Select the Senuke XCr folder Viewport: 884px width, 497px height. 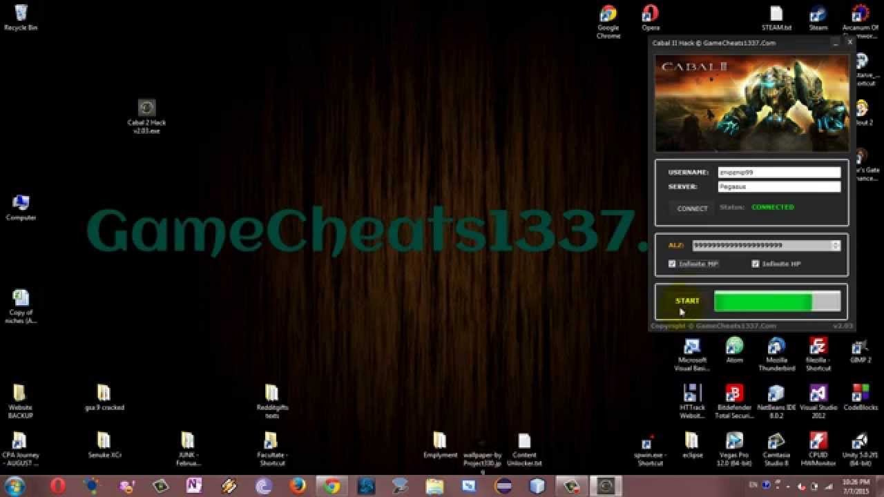pyautogui.click(x=104, y=445)
